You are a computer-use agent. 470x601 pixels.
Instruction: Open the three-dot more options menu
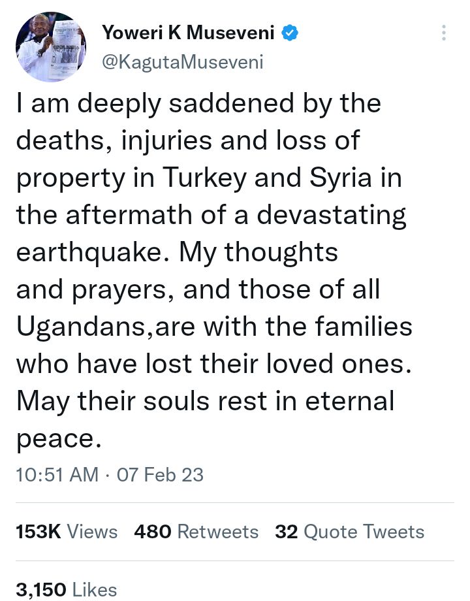[444, 33]
